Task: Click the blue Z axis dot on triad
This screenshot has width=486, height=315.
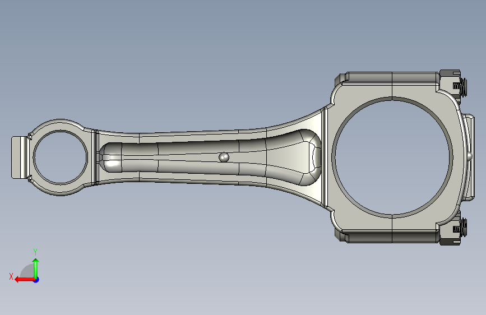Action: pyautogui.click(x=36, y=280)
